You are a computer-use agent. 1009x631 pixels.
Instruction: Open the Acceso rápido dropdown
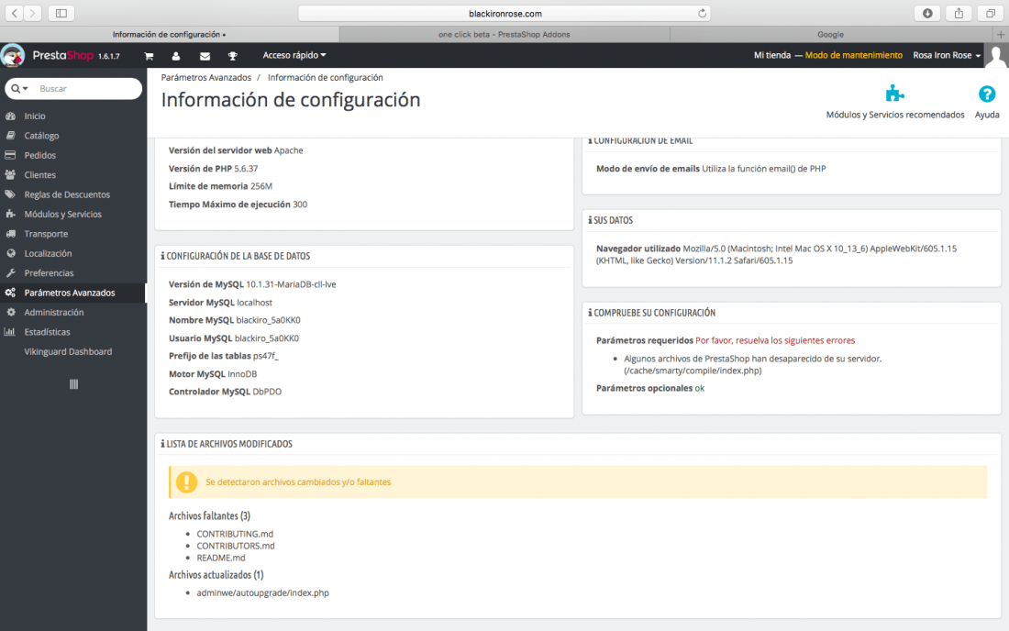click(x=294, y=55)
